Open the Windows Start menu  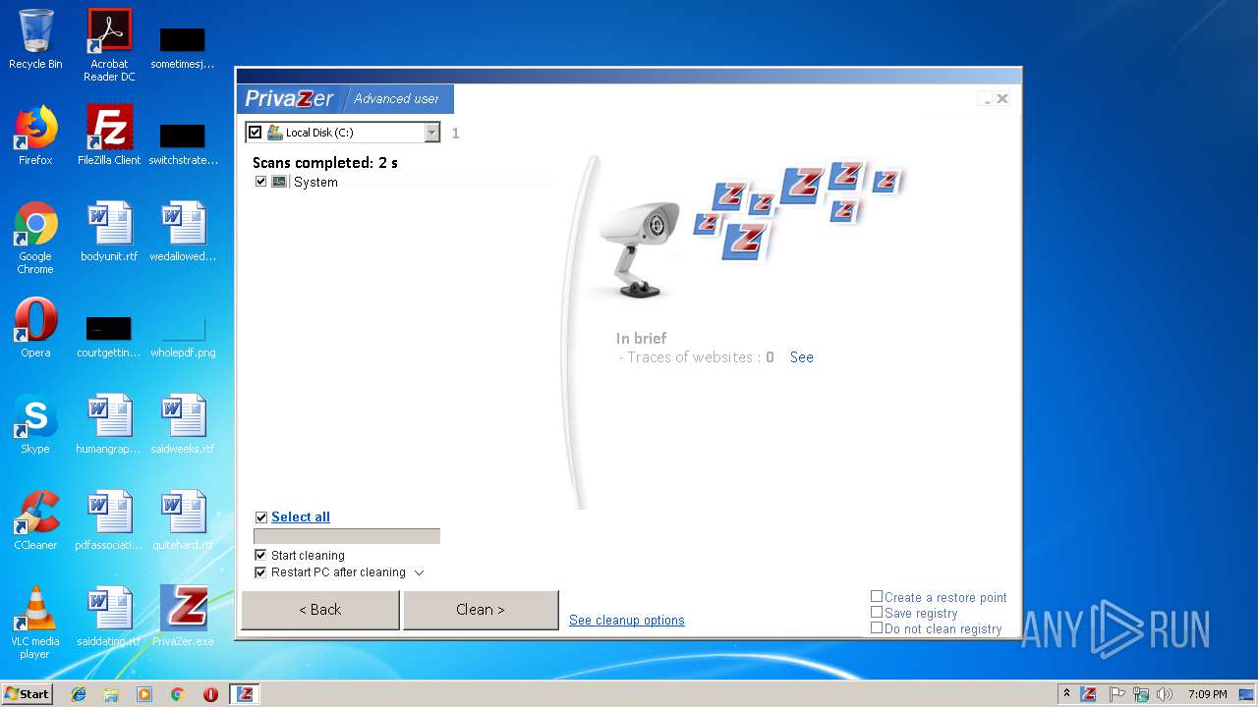coord(28,694)
